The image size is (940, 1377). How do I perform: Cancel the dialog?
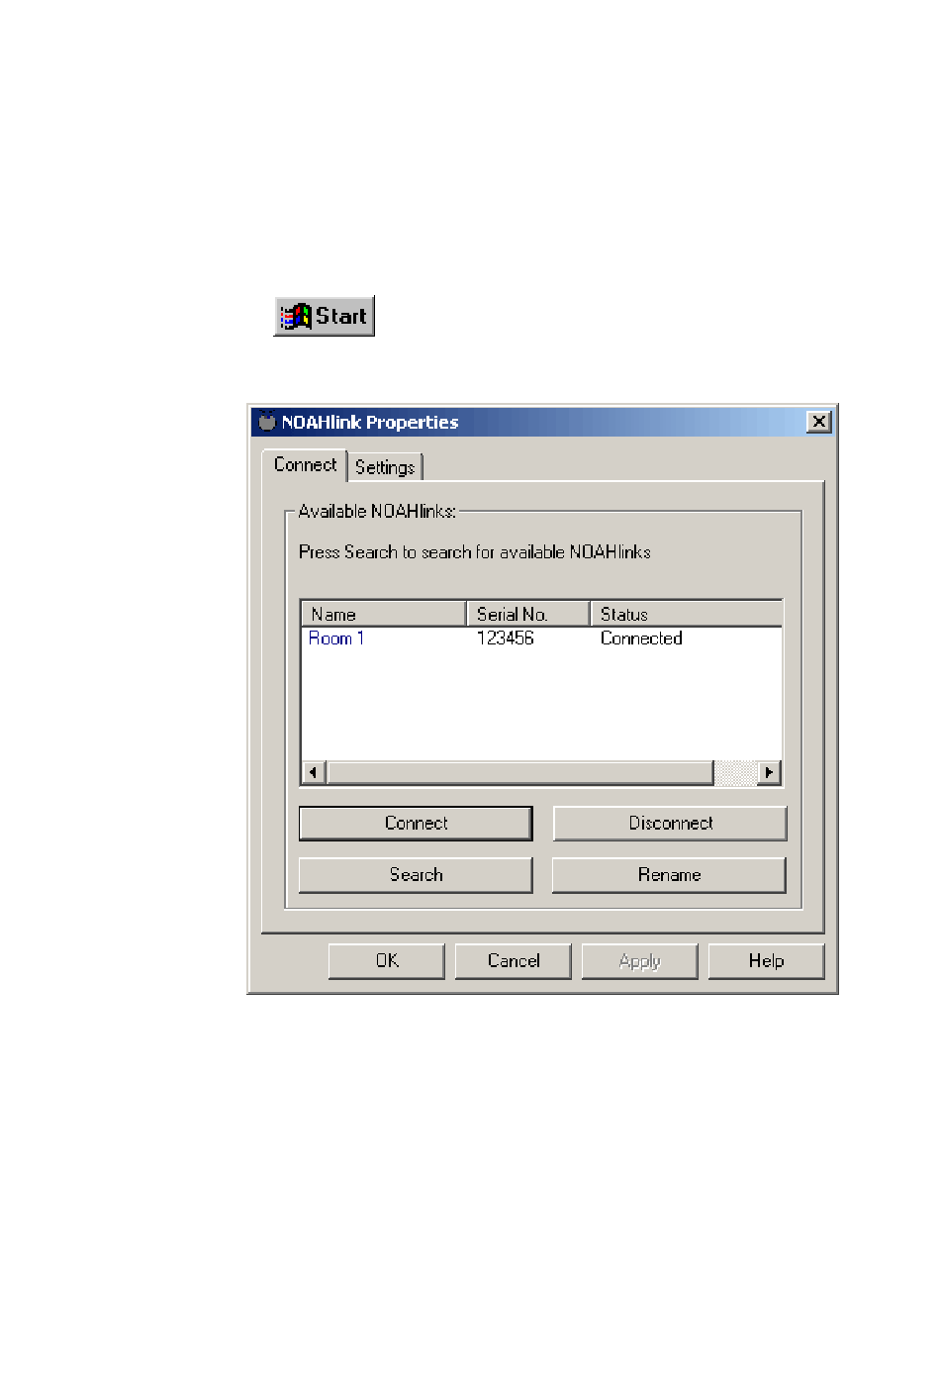(x=514, y=961)
